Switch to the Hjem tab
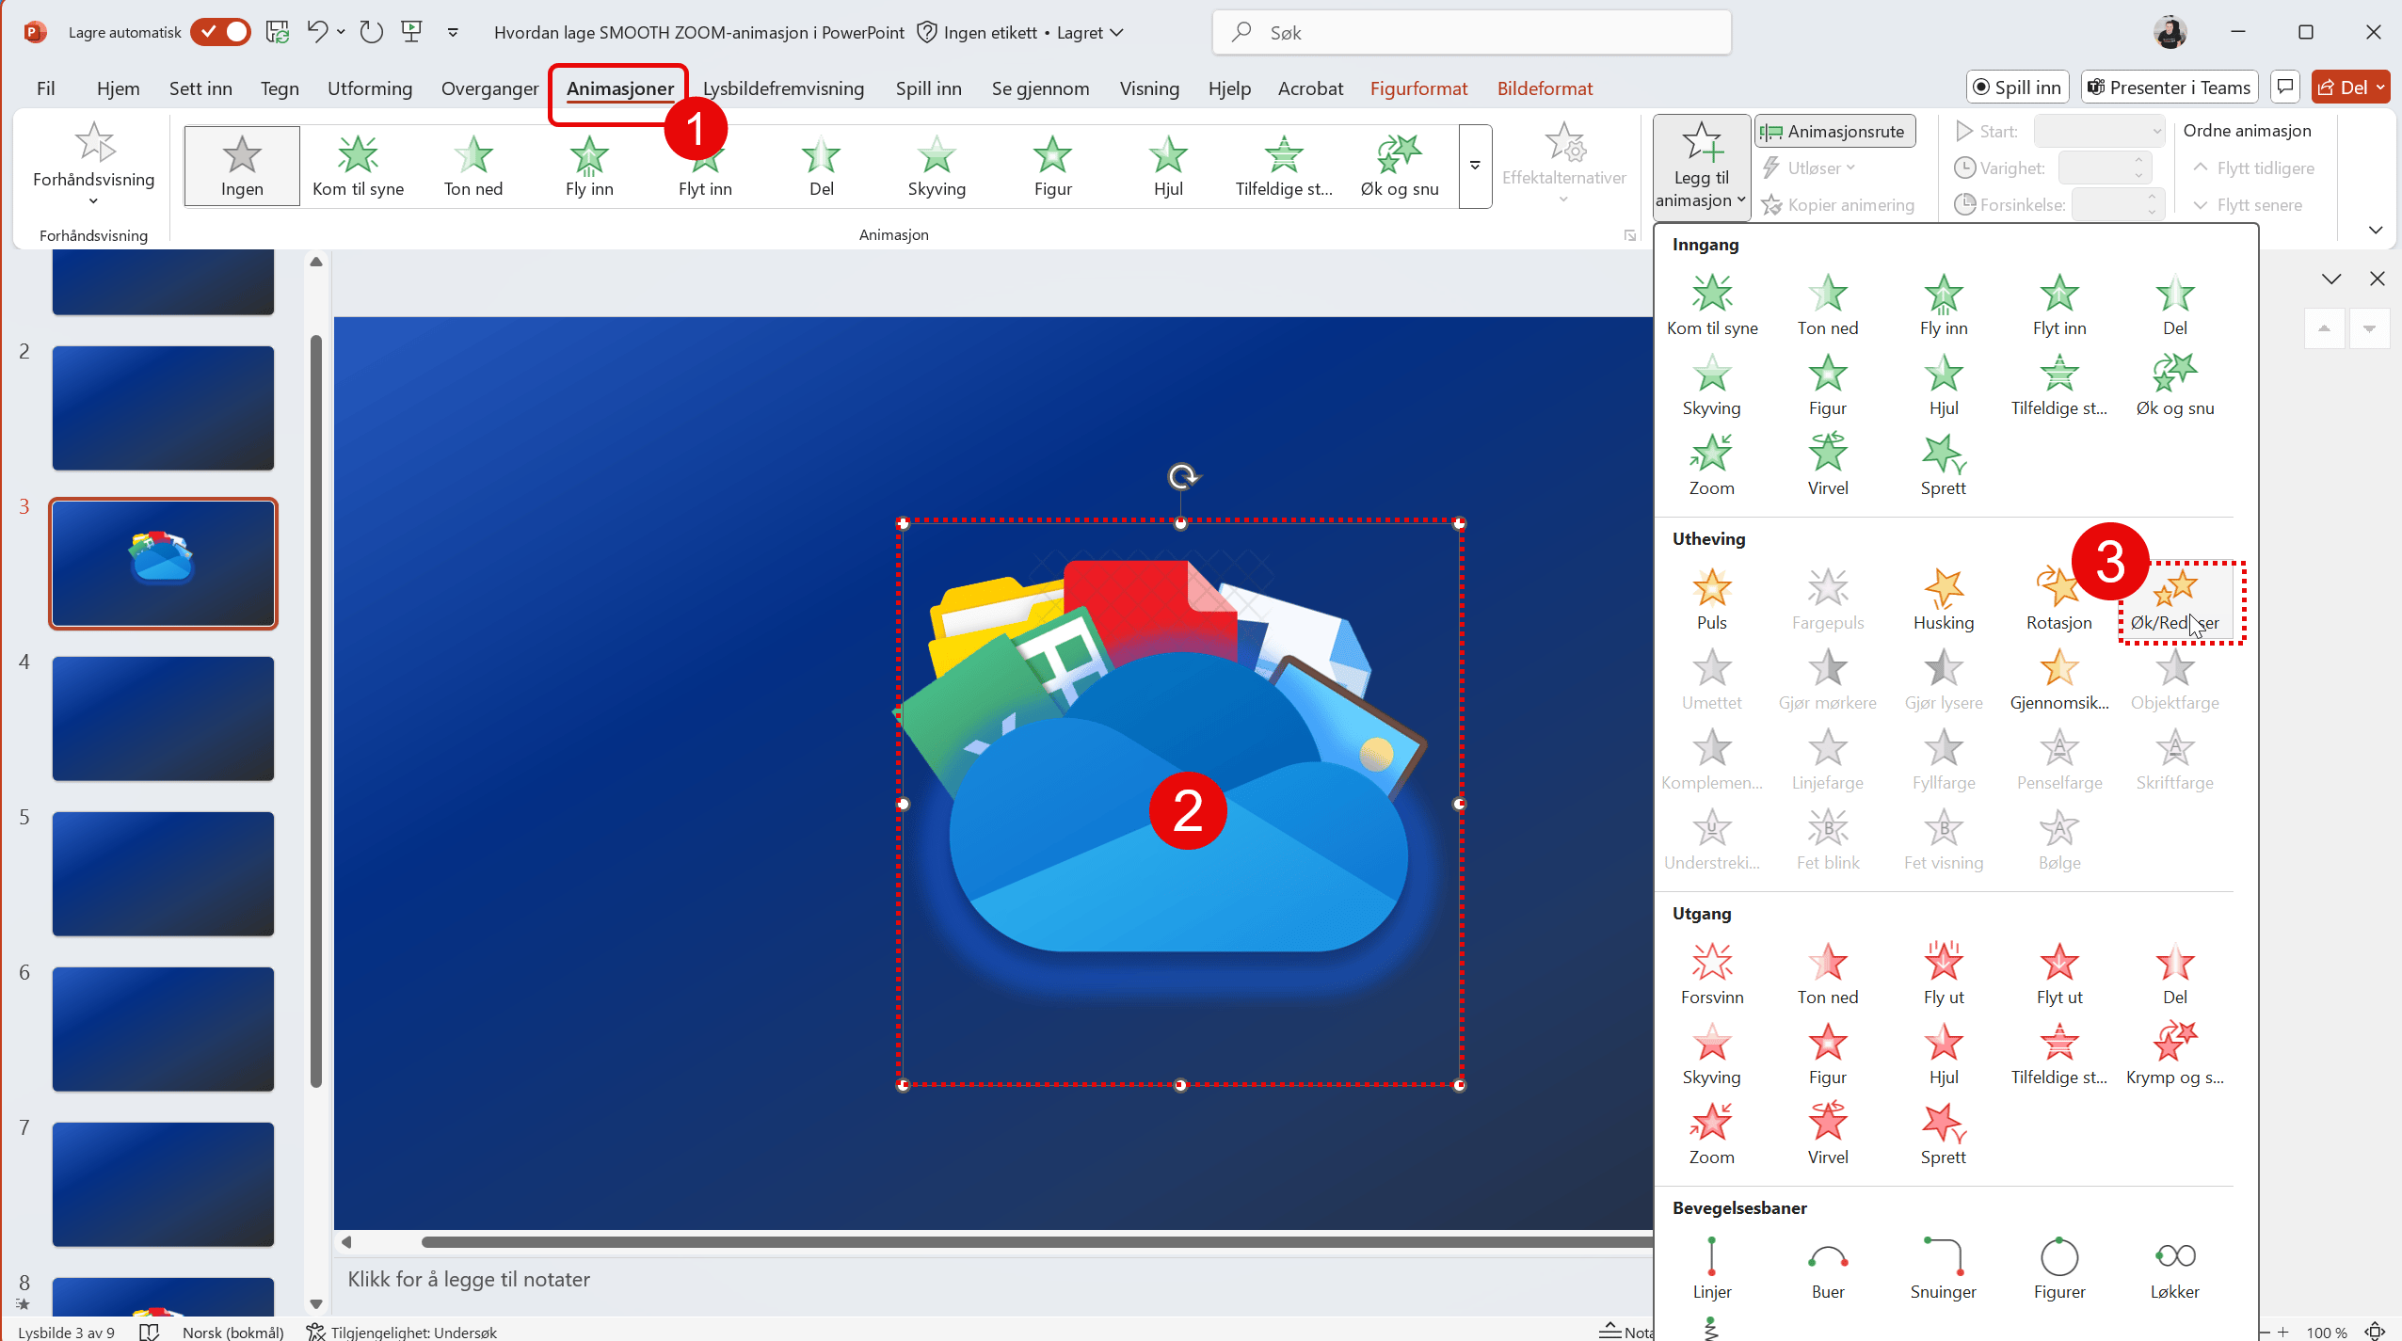Screen dimensions: 2402x1341 pos(118,88)
